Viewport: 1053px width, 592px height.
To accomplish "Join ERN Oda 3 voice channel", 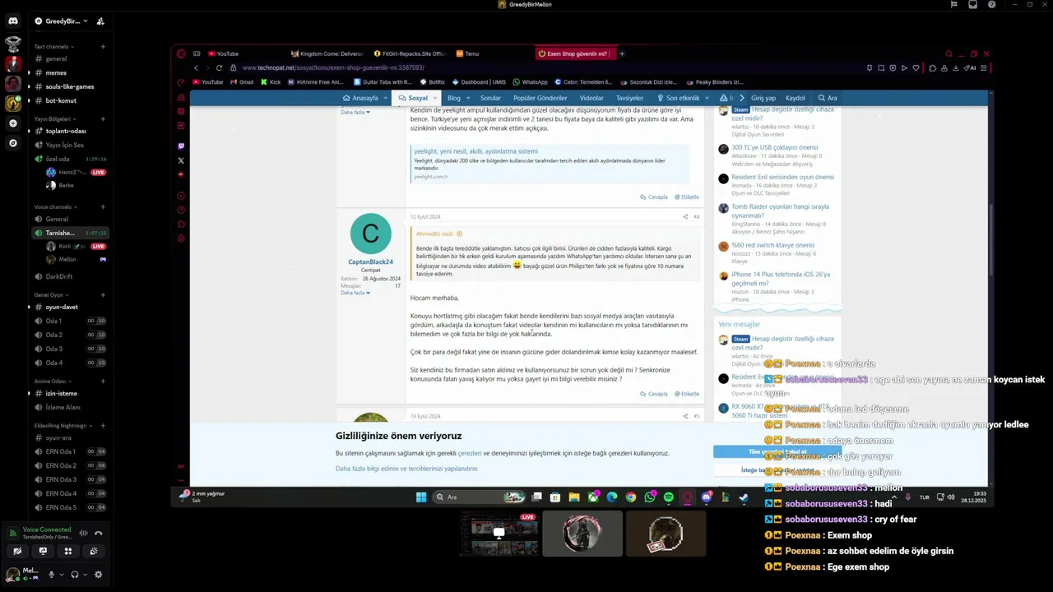I will 69,479.
